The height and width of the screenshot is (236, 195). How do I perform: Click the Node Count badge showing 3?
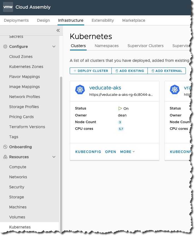click(x=120, y=122)
